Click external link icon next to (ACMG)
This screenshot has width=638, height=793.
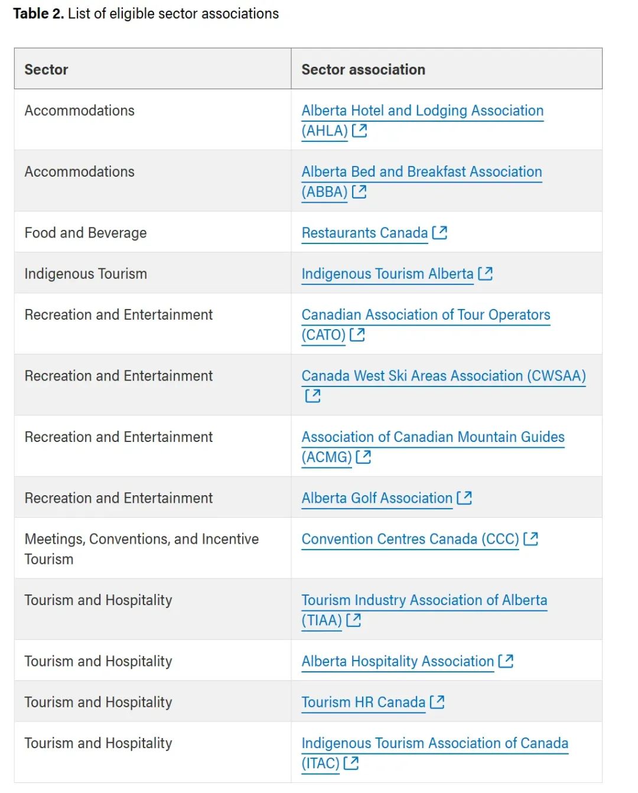click(x=363, y=457)
